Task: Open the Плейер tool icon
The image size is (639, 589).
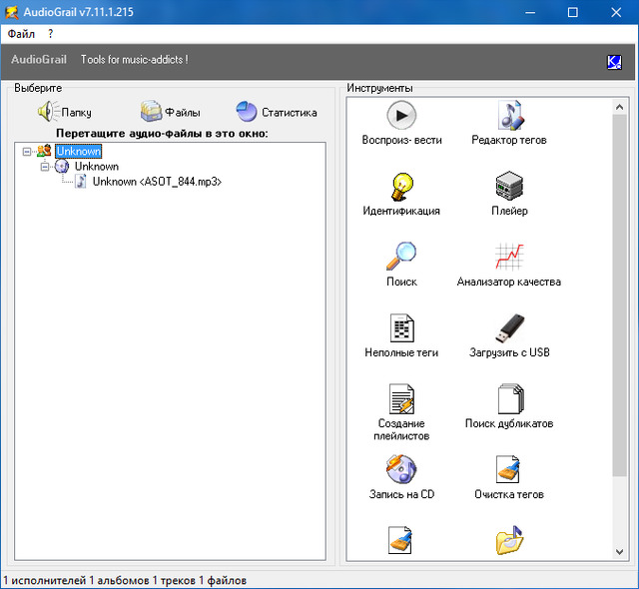Action: 509,187
